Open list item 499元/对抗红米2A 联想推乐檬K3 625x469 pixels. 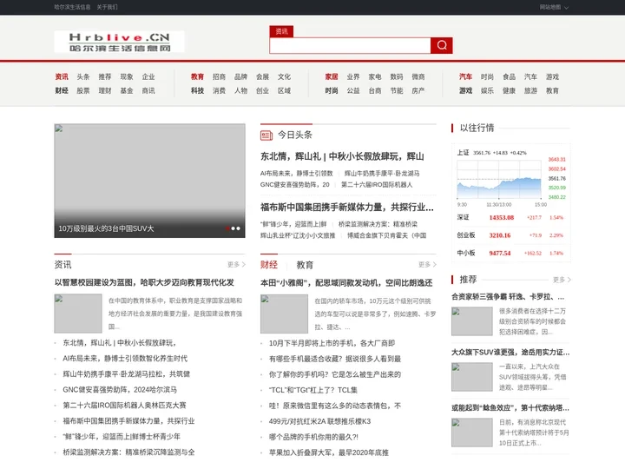pos(320,421)
